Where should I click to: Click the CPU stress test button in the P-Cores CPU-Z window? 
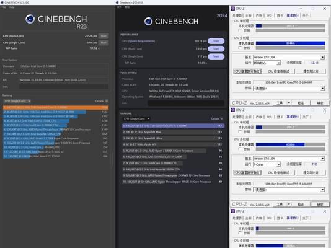click(x=278, y=172)
